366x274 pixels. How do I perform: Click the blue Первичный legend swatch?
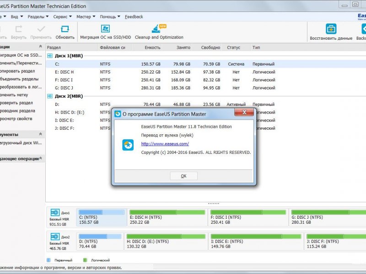pyautogui.click(x=48, y=260)
